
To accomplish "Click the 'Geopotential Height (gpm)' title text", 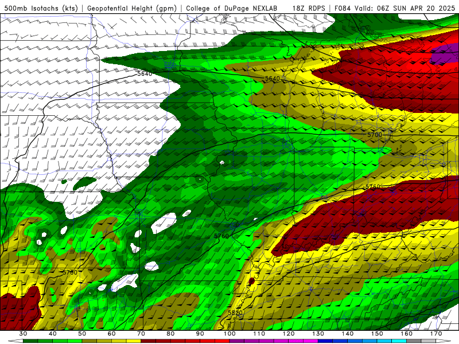I will pos(132,8).
